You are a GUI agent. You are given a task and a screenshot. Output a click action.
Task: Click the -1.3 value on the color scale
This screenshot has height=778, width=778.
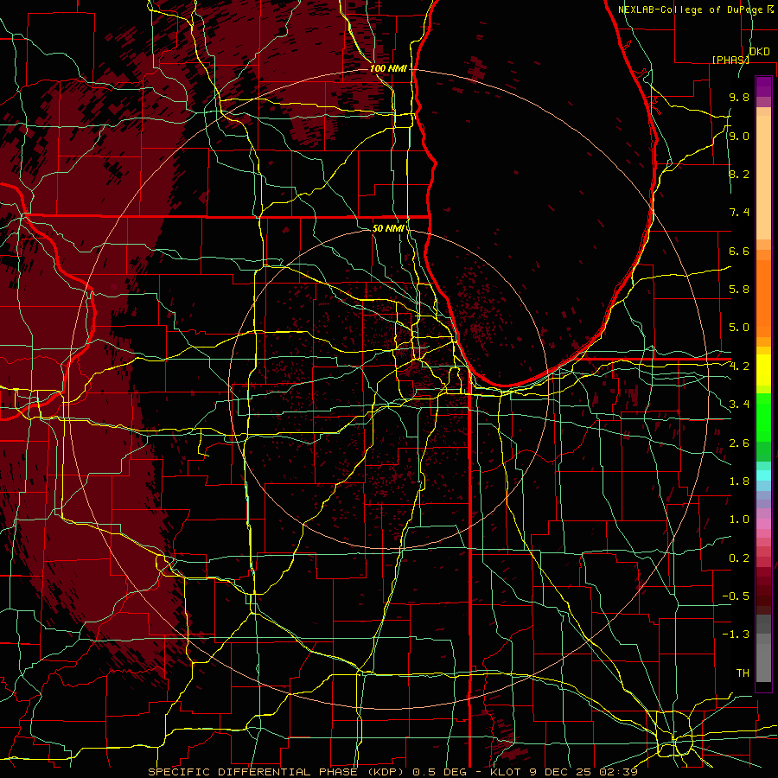coord(736,635)
